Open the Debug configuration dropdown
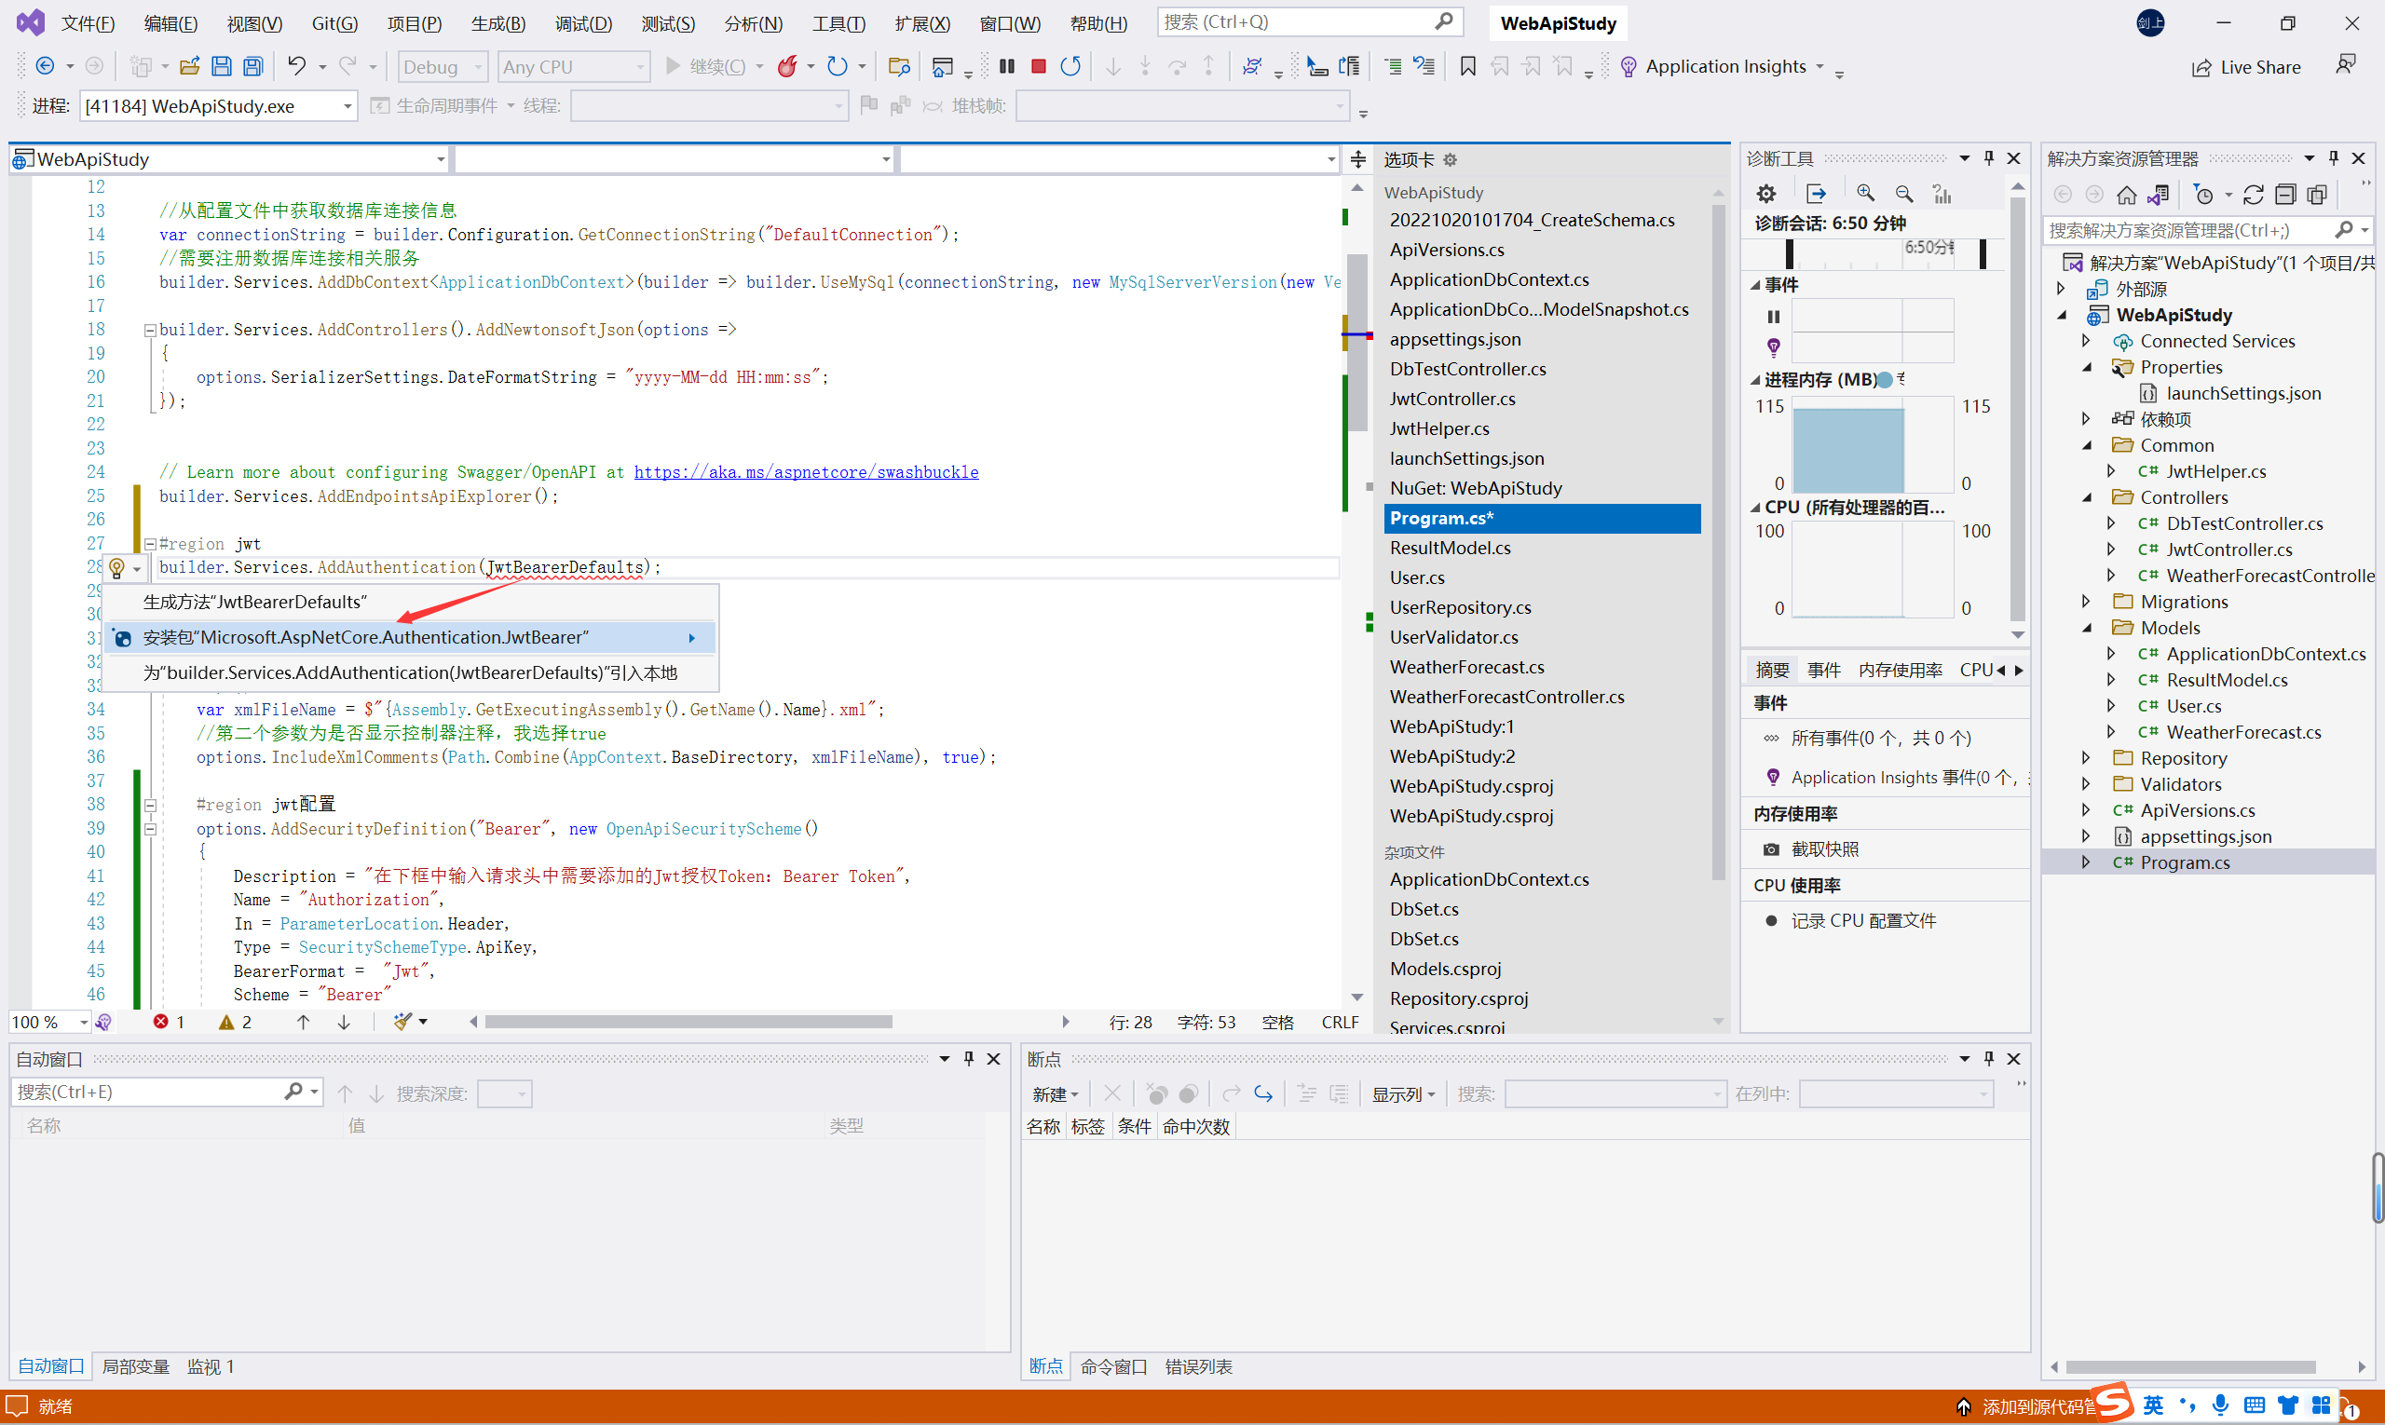The height and width of the screenshot is (1425, 2385). (x=442, y=66)
